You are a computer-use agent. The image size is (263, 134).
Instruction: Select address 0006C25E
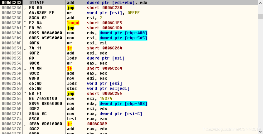click(x=11, y=83)
